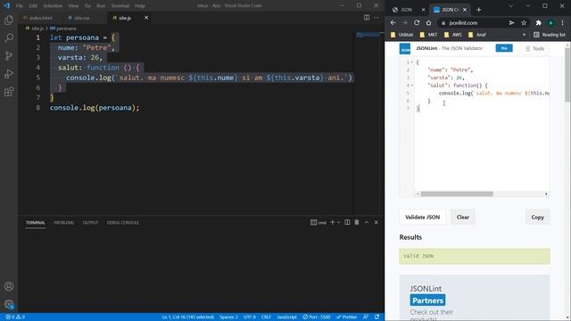Open the AWS bookmarks folder

(452, 35)
